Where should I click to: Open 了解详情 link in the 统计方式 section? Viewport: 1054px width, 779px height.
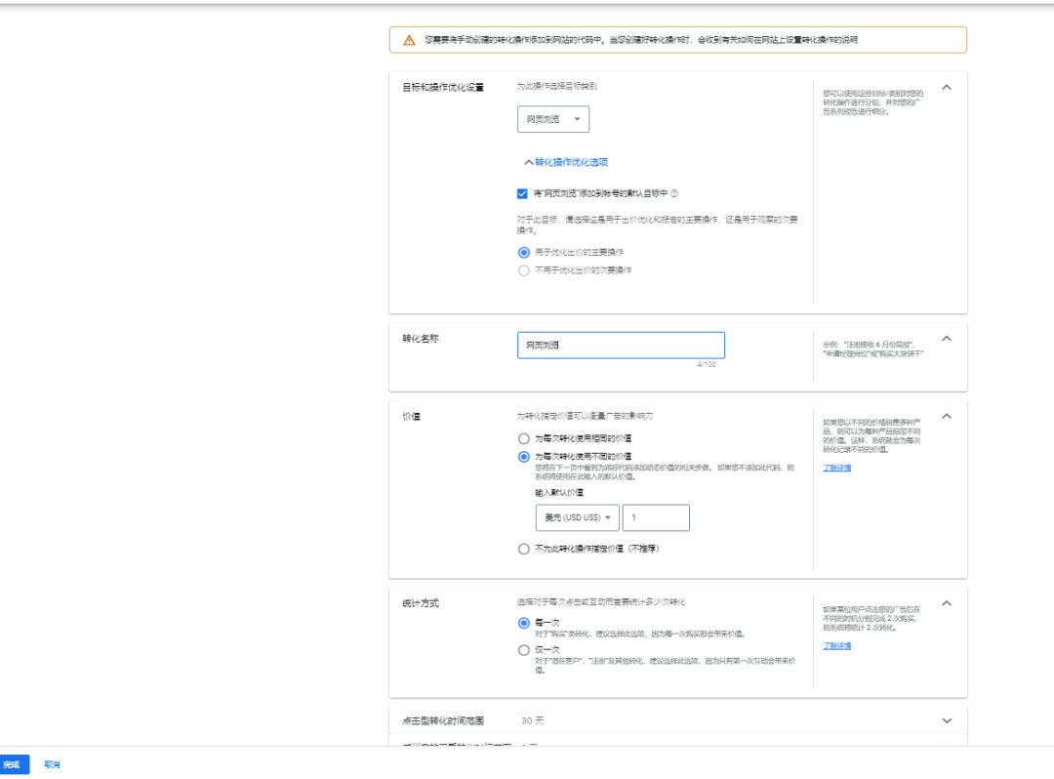837,646
